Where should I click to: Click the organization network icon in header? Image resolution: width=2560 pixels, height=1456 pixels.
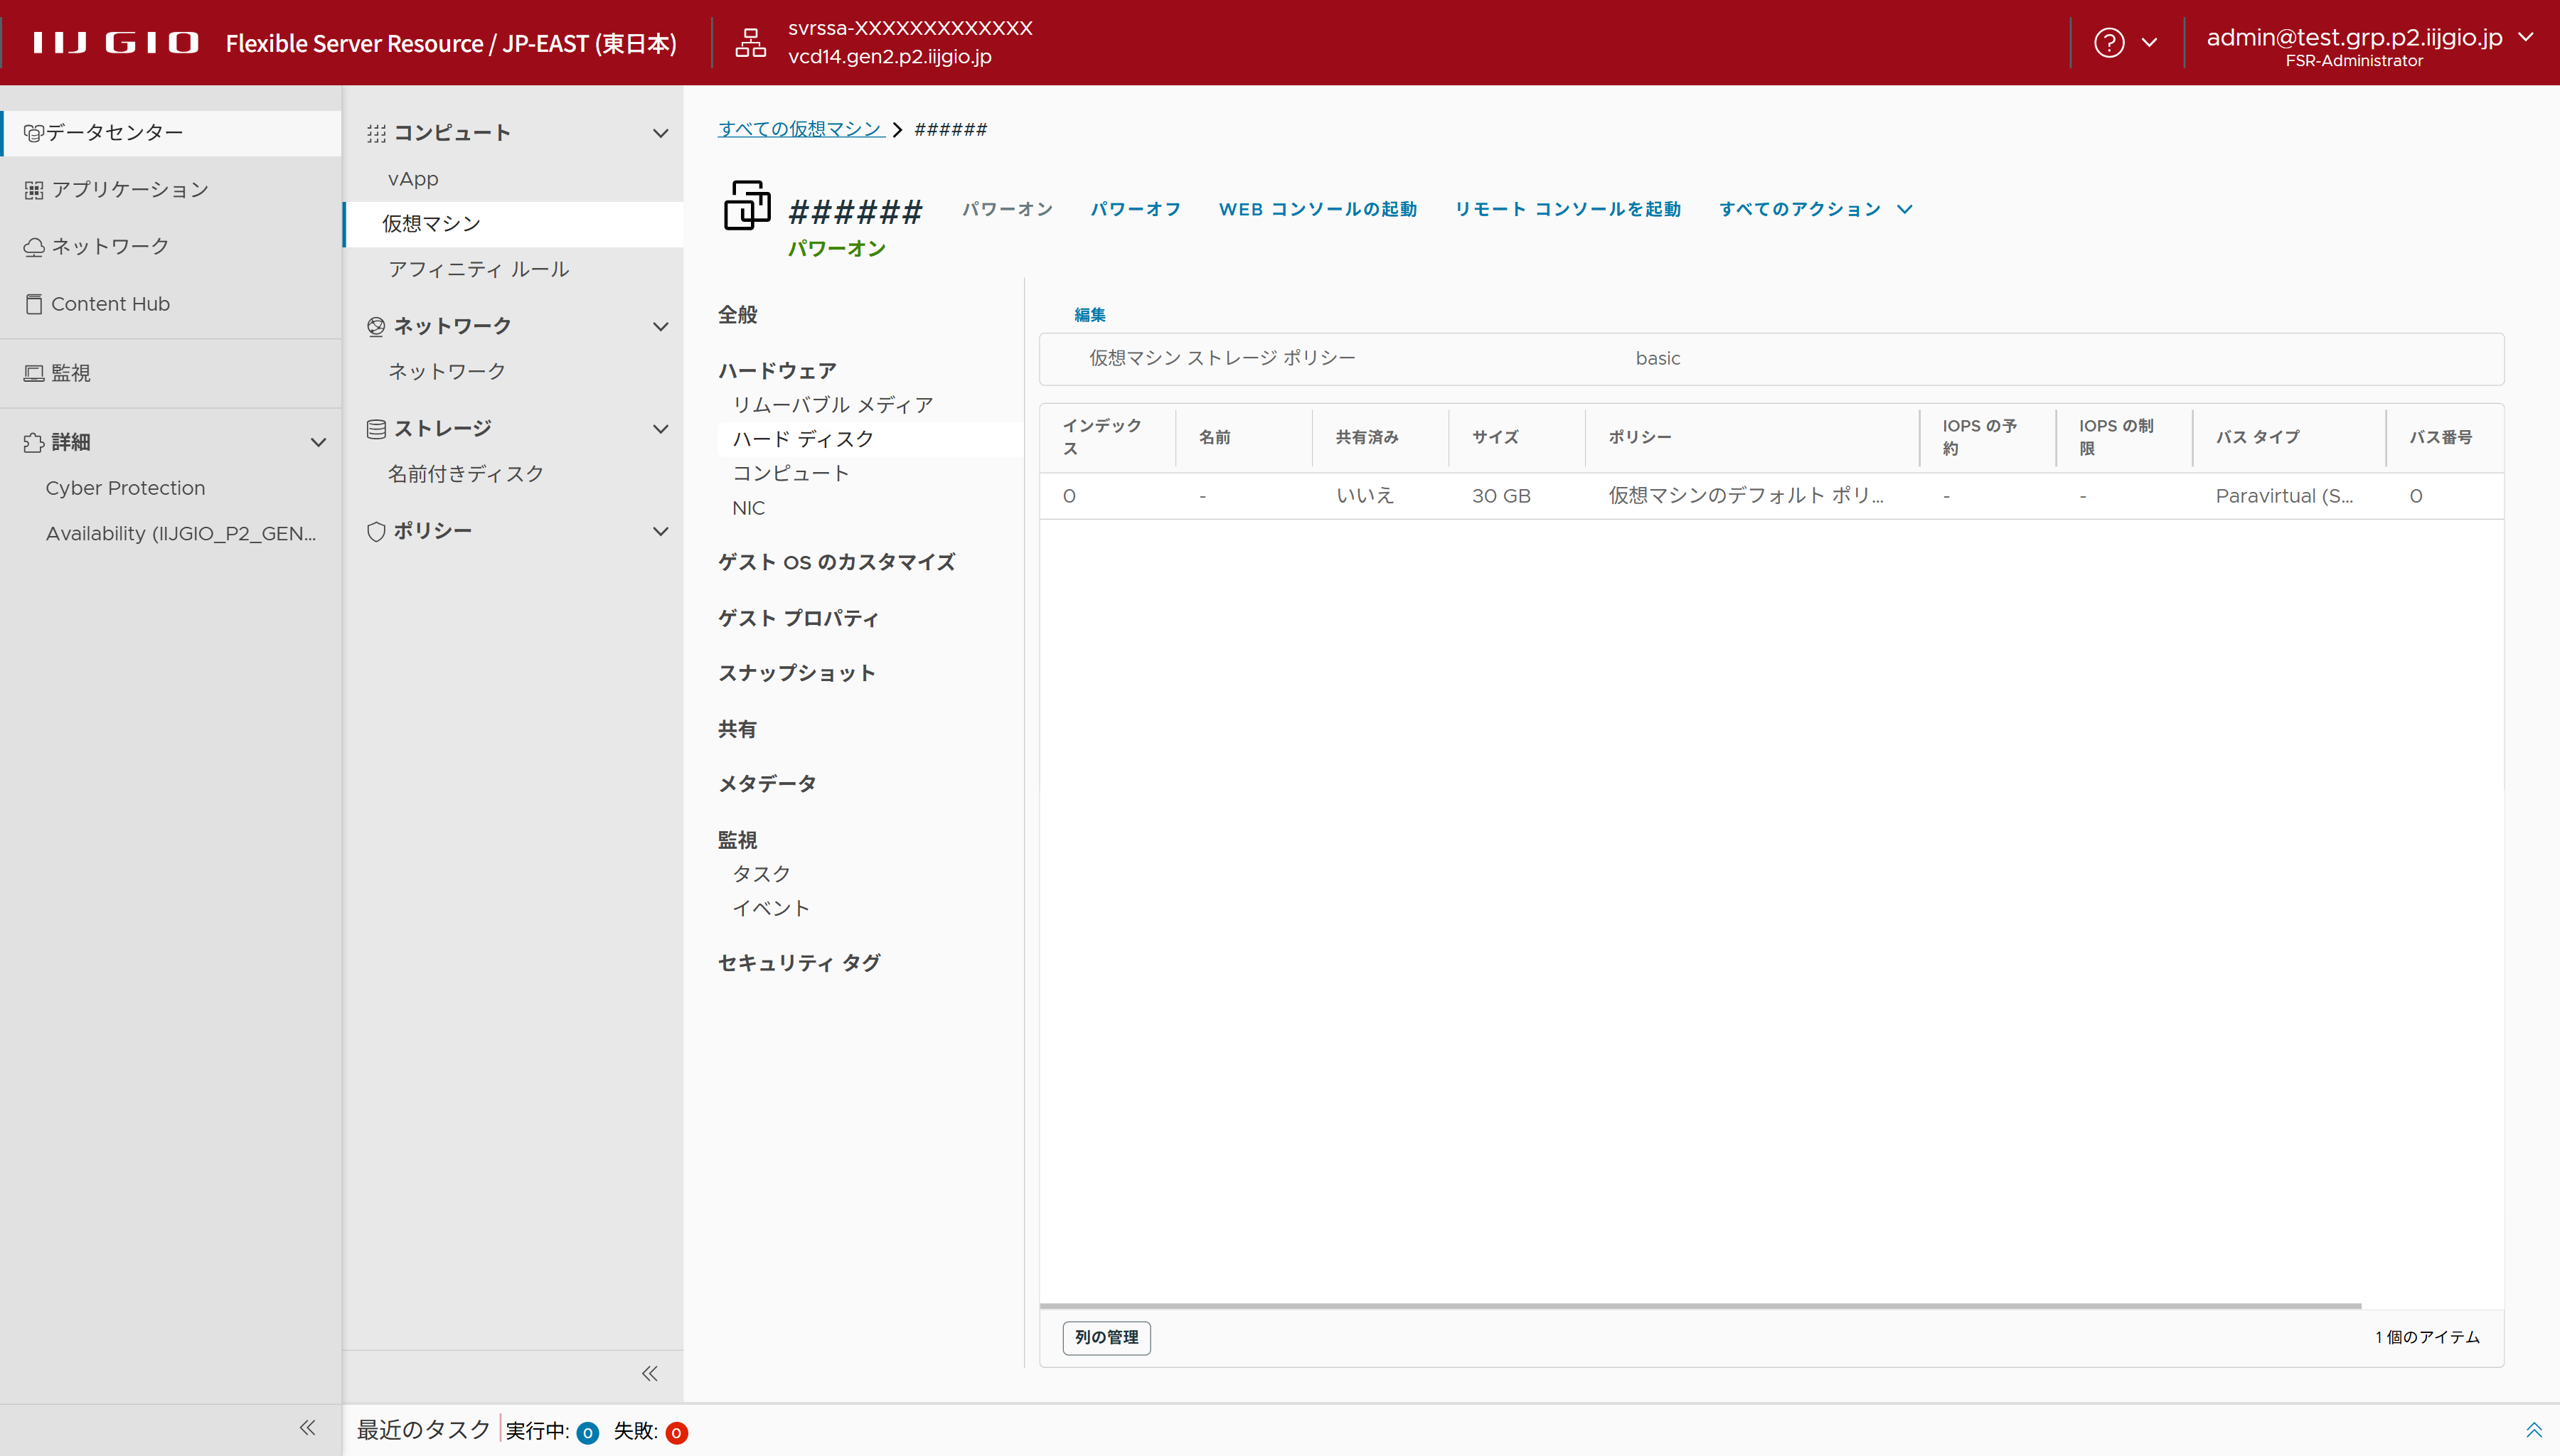tap(750, 43)
